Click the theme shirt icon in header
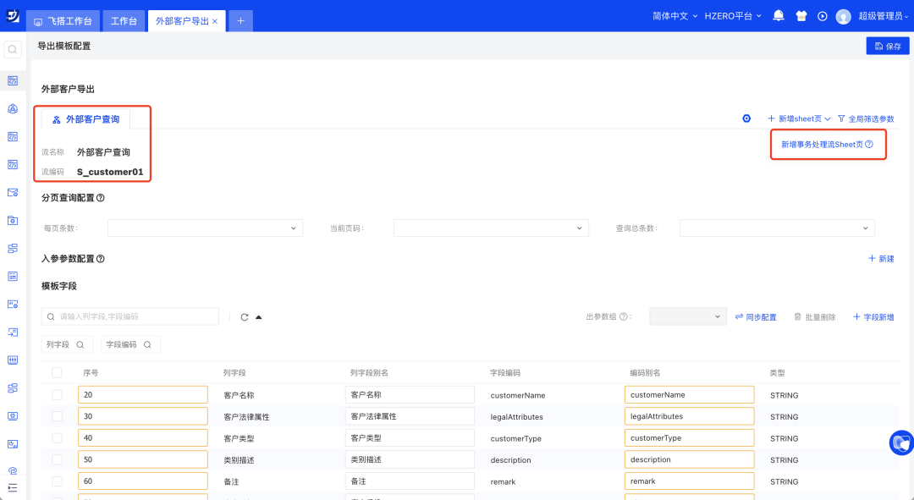Image resolution: width=914 pixels, height=500 pixels. point(801,16)
